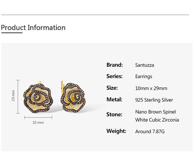Screen dimensions: 194x165
Task: Click the Earrings series value
Action: [144, 77]
